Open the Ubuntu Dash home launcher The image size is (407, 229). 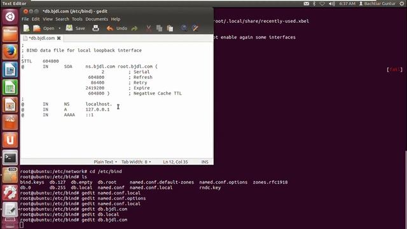[10, 17]
